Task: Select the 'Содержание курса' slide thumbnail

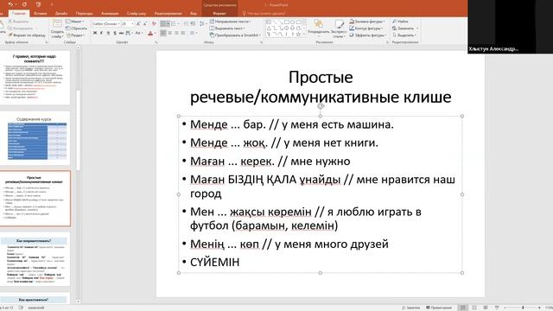Action: (35, 138)
